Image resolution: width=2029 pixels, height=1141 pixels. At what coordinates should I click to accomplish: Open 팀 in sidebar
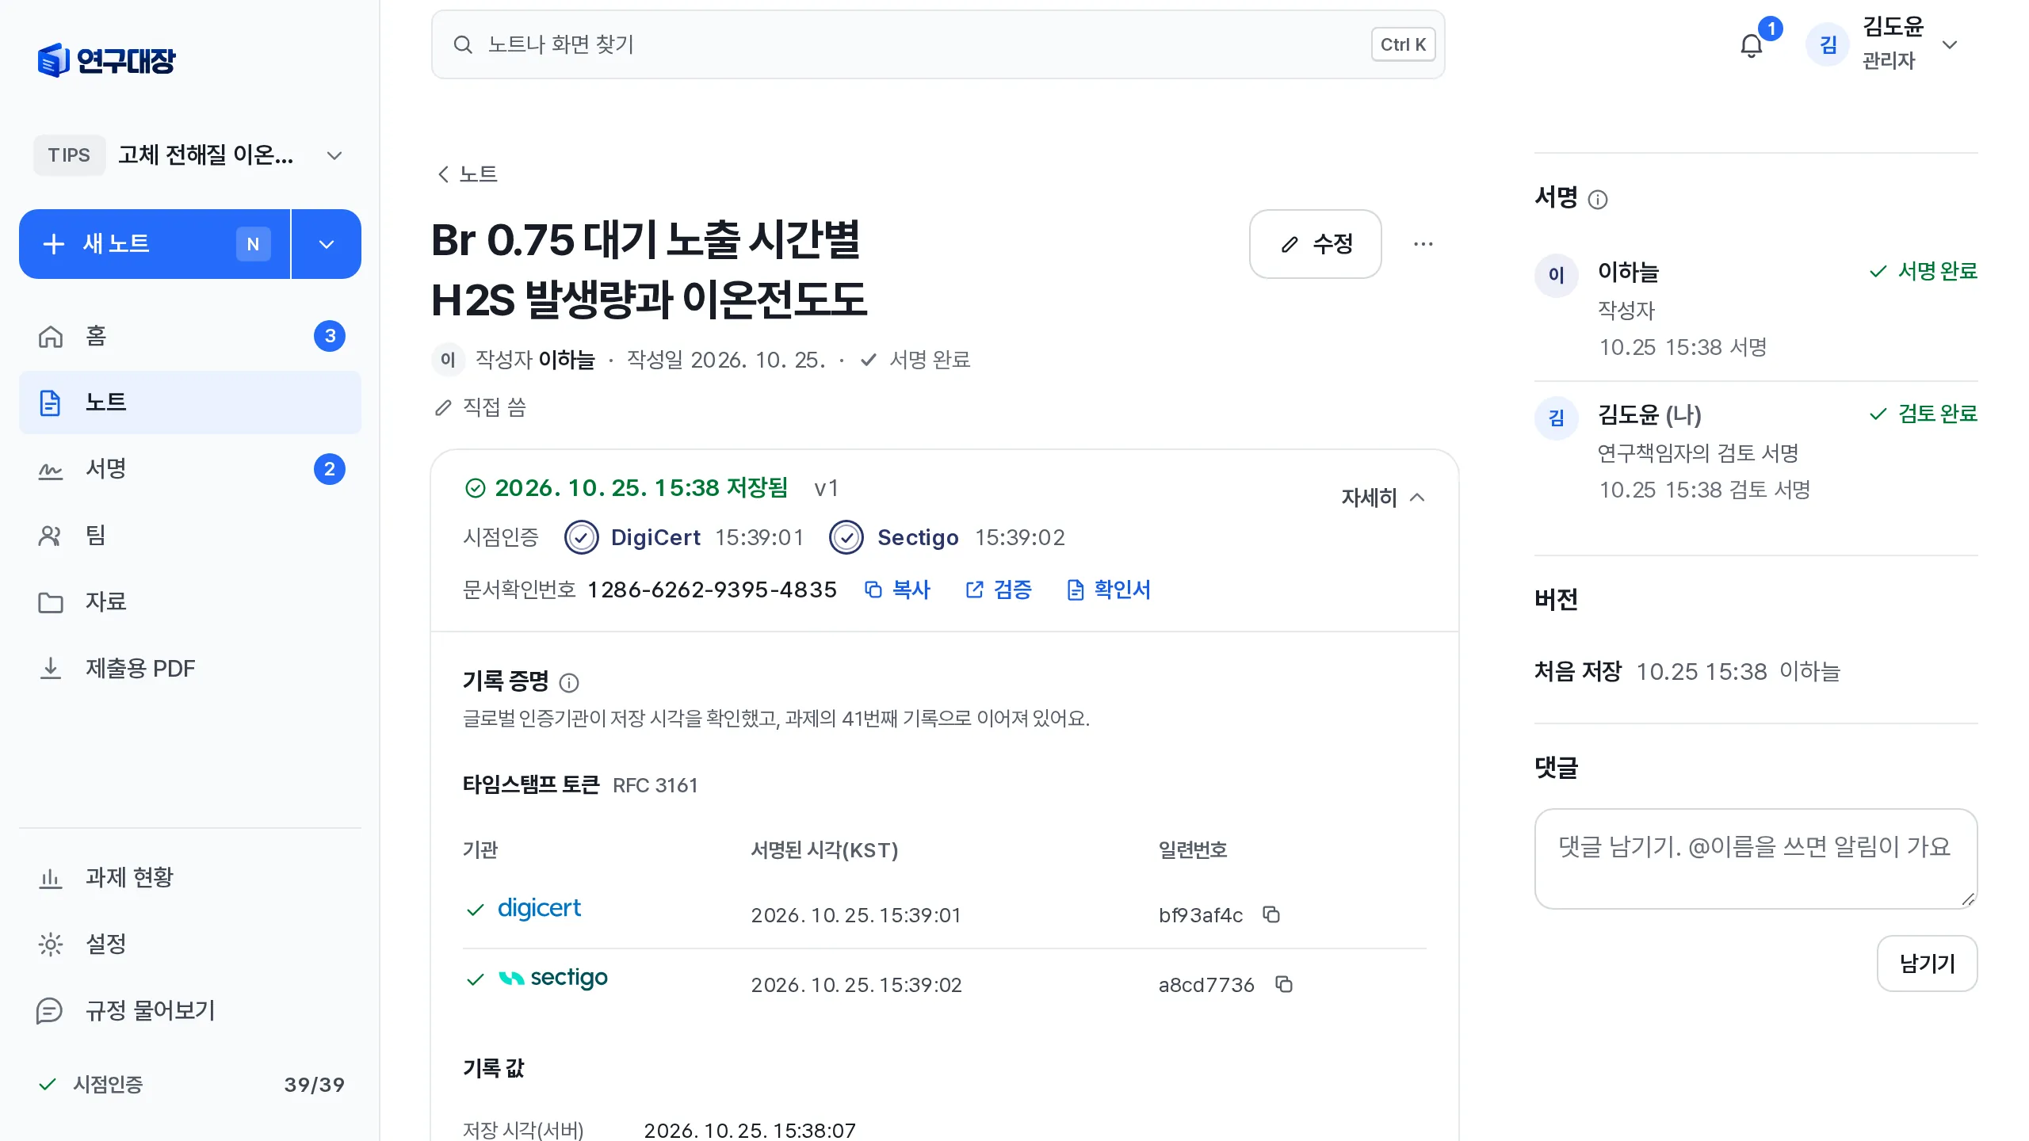pos(190,536)
